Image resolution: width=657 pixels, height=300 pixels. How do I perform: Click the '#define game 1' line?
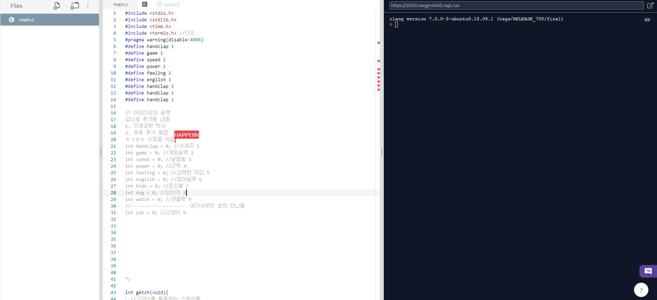click(144, 53)
